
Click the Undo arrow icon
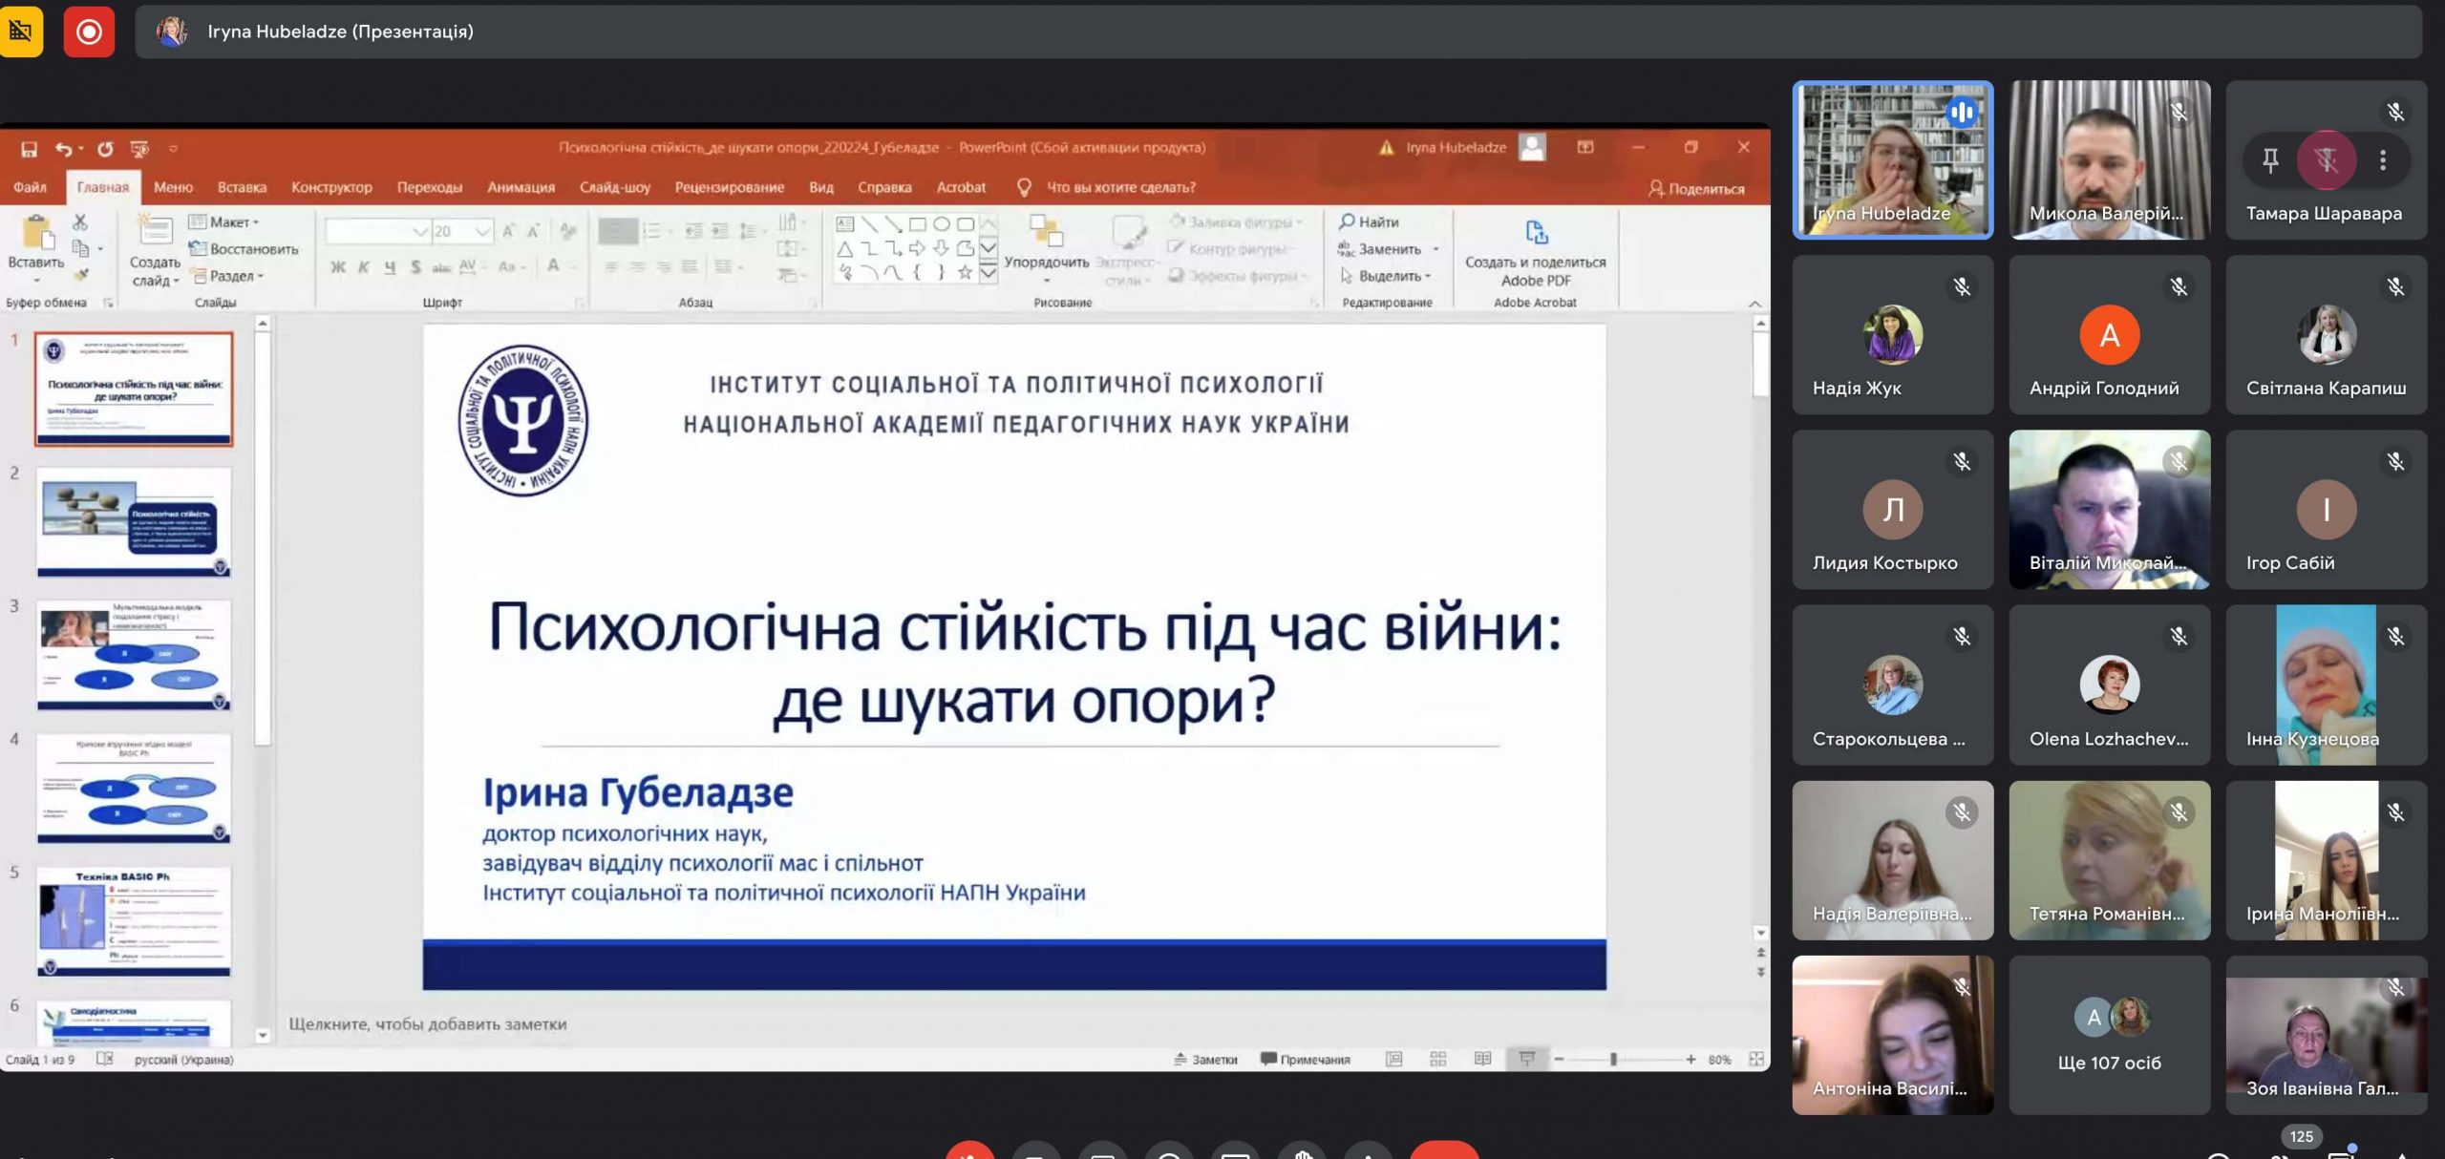[x=63, y=149]
